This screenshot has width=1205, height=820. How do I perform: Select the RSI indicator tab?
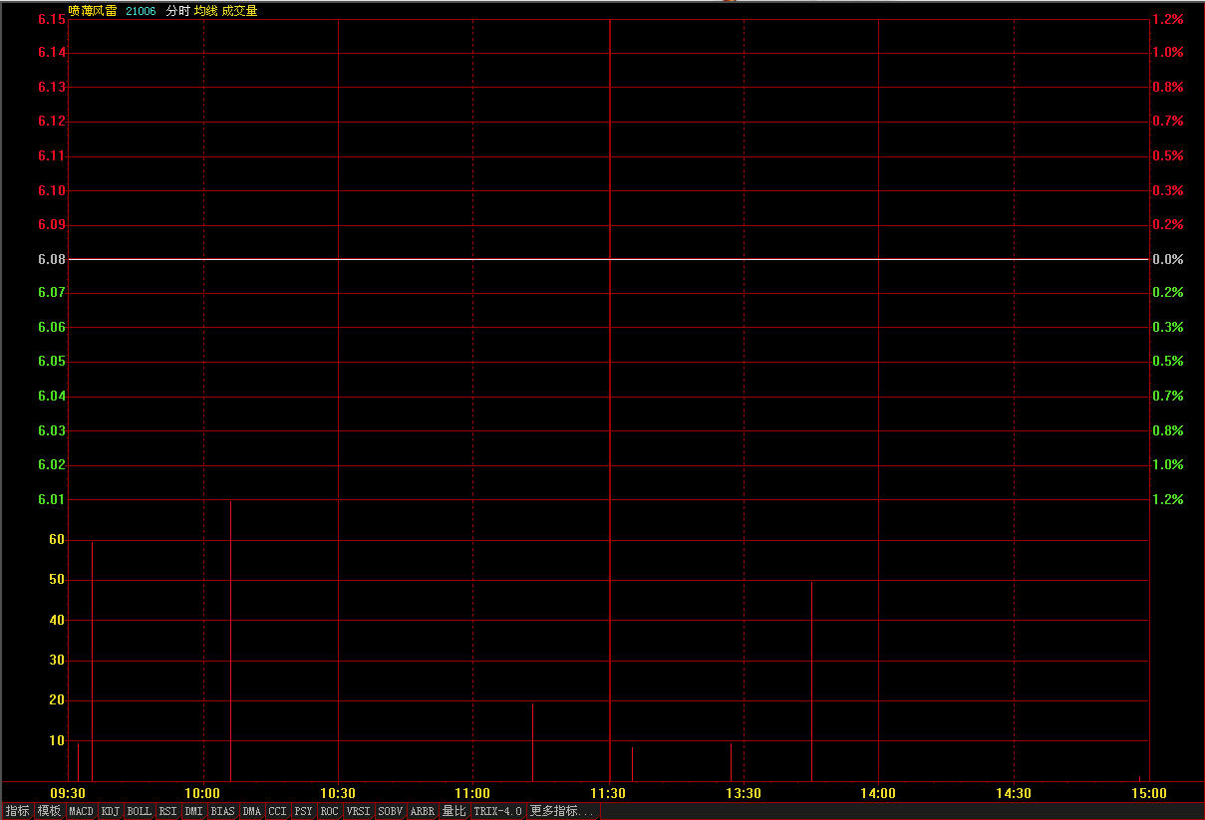(168, 811)
